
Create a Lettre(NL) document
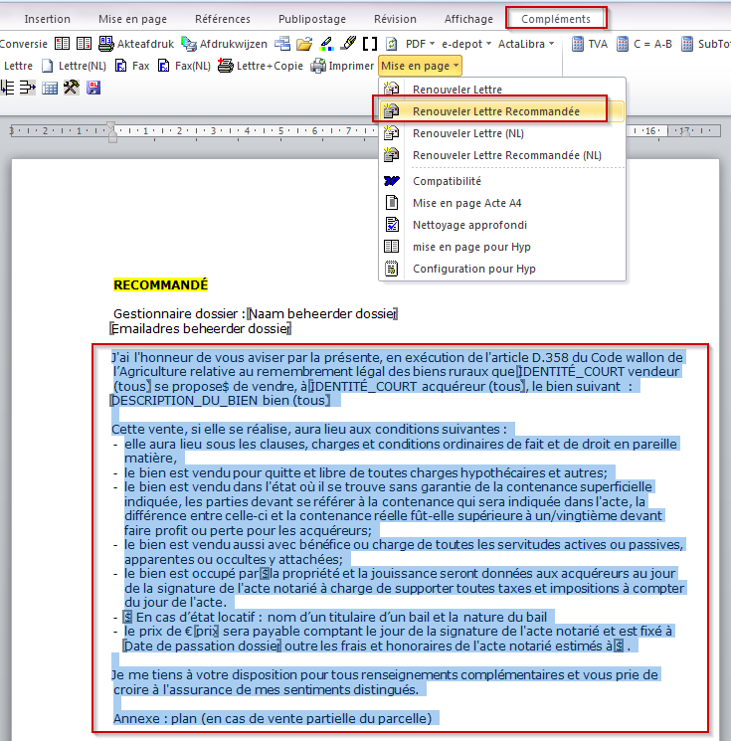74,66
